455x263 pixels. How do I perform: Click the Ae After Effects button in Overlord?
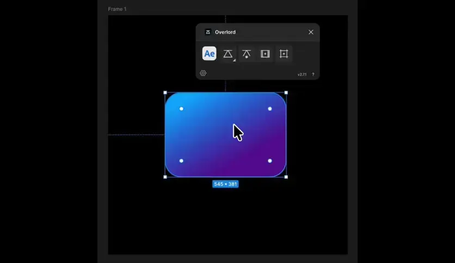pos(209,54)
